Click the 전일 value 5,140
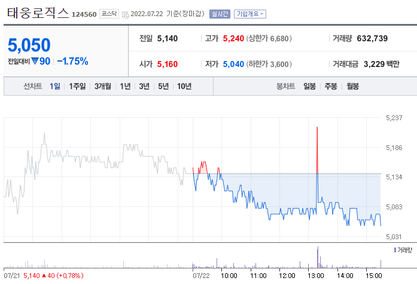 [x=168, y=38]
